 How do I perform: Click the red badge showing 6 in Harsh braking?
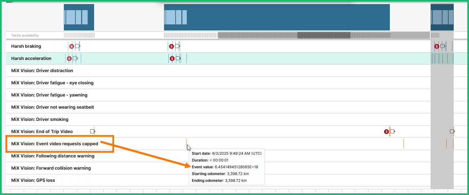tap(71, 46)
